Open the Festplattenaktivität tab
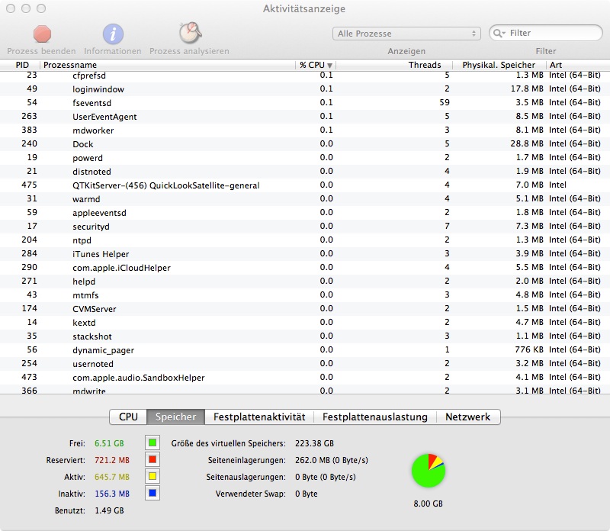This screenshot has width=610, height=531. click(259, 417)
